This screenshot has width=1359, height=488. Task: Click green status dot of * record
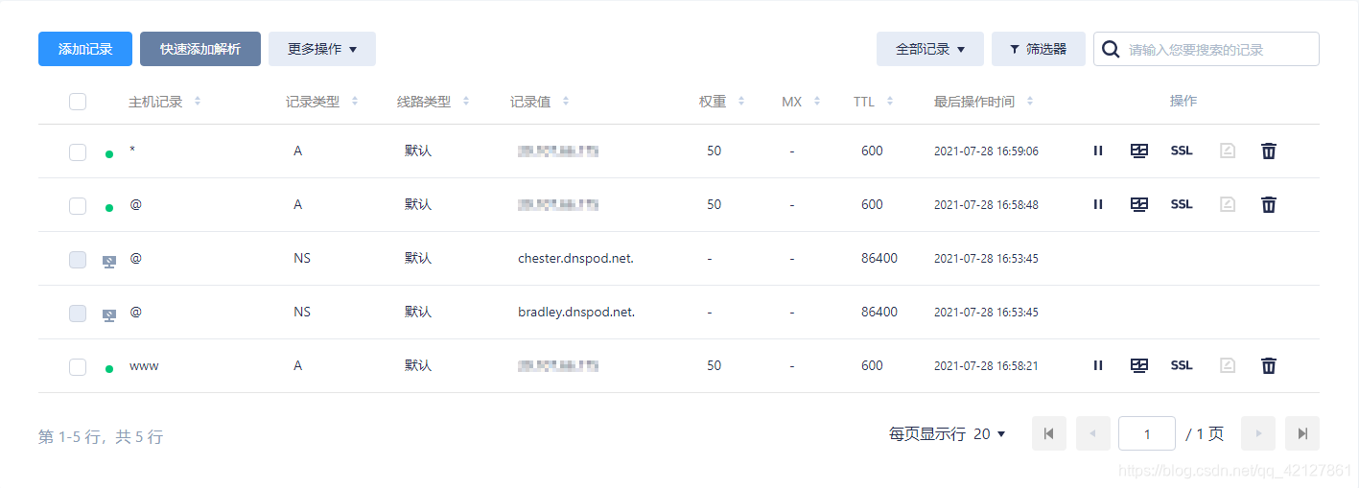(x=109, y=153)
